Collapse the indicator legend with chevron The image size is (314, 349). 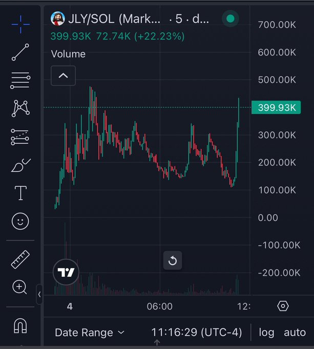(x=64, y=75)
